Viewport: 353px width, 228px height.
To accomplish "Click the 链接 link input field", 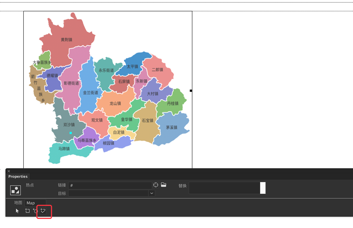I will point(110,185).
